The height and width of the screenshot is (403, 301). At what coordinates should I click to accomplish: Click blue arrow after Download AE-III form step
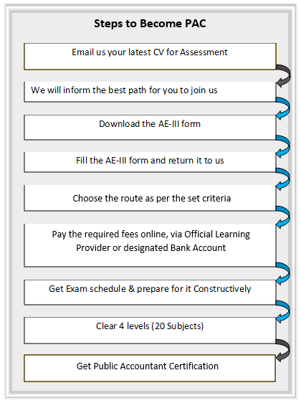[x=283, y=146]
